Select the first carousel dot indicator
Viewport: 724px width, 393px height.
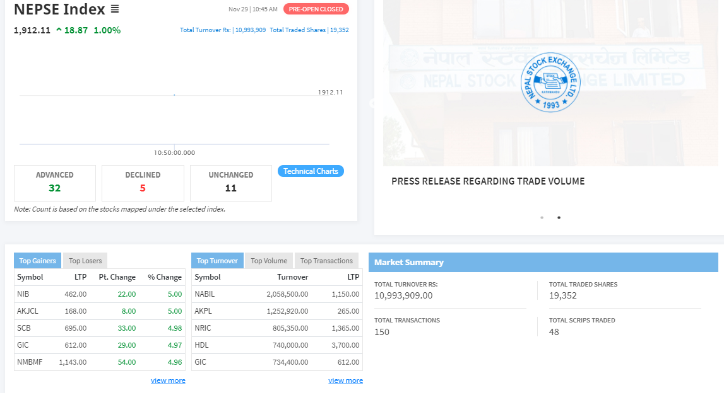542,217
